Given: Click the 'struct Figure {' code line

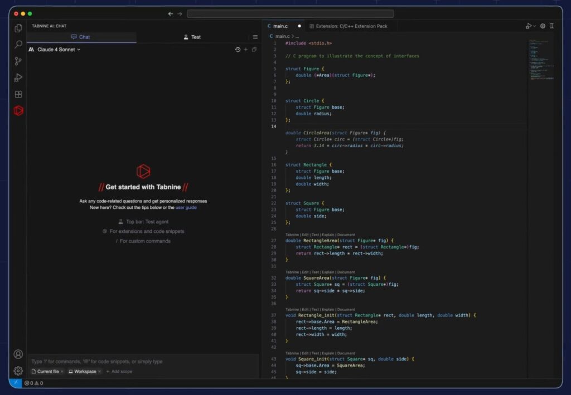Looking at the screenshot, I should (x=304, y=69).
